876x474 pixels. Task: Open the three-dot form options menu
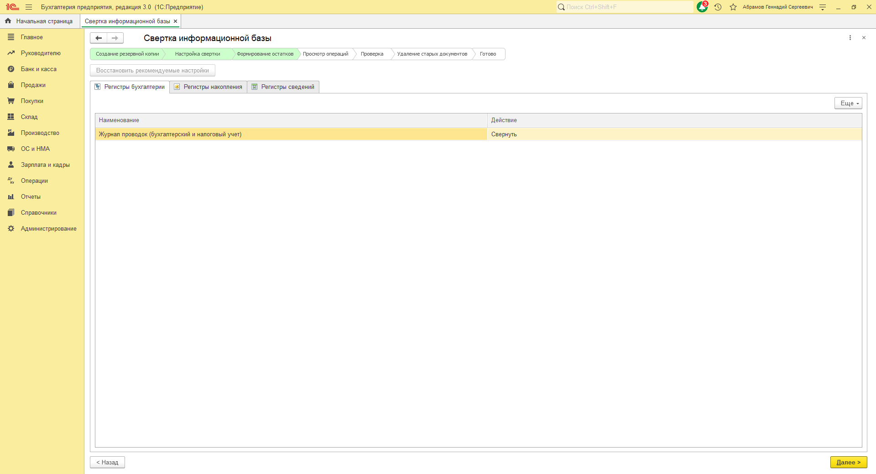(x=850, y=38)
